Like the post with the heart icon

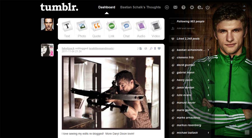(159, 48)
